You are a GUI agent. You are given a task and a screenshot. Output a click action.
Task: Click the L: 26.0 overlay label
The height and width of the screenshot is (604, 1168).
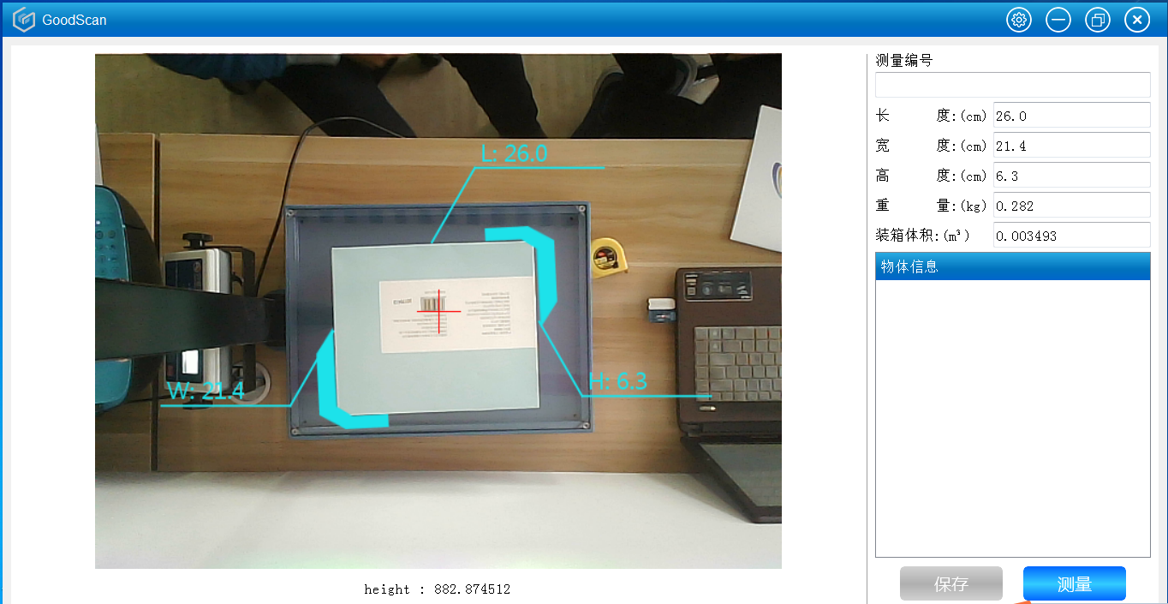514,153
